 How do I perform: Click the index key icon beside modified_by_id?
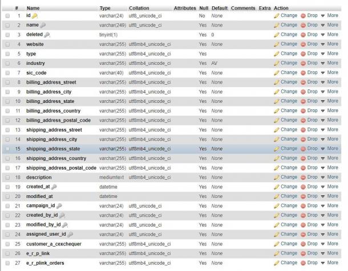point(65,225)
